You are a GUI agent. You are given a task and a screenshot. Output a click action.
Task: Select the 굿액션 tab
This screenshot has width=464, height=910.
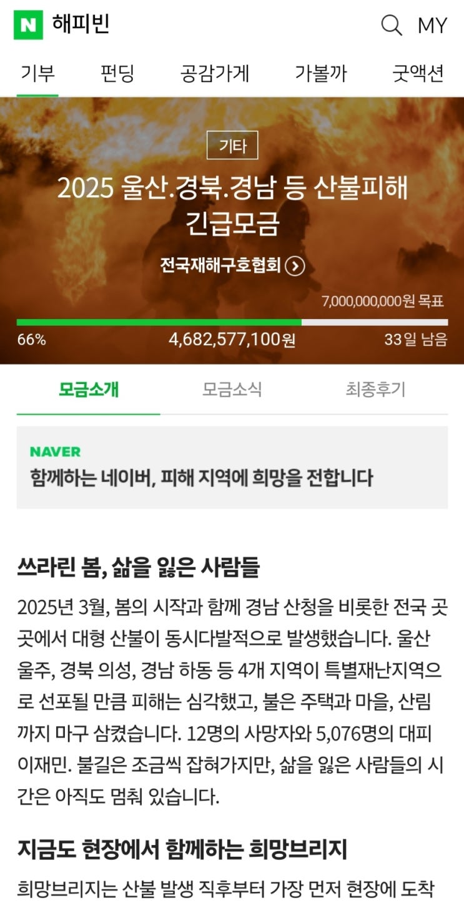tap(418, 74)
